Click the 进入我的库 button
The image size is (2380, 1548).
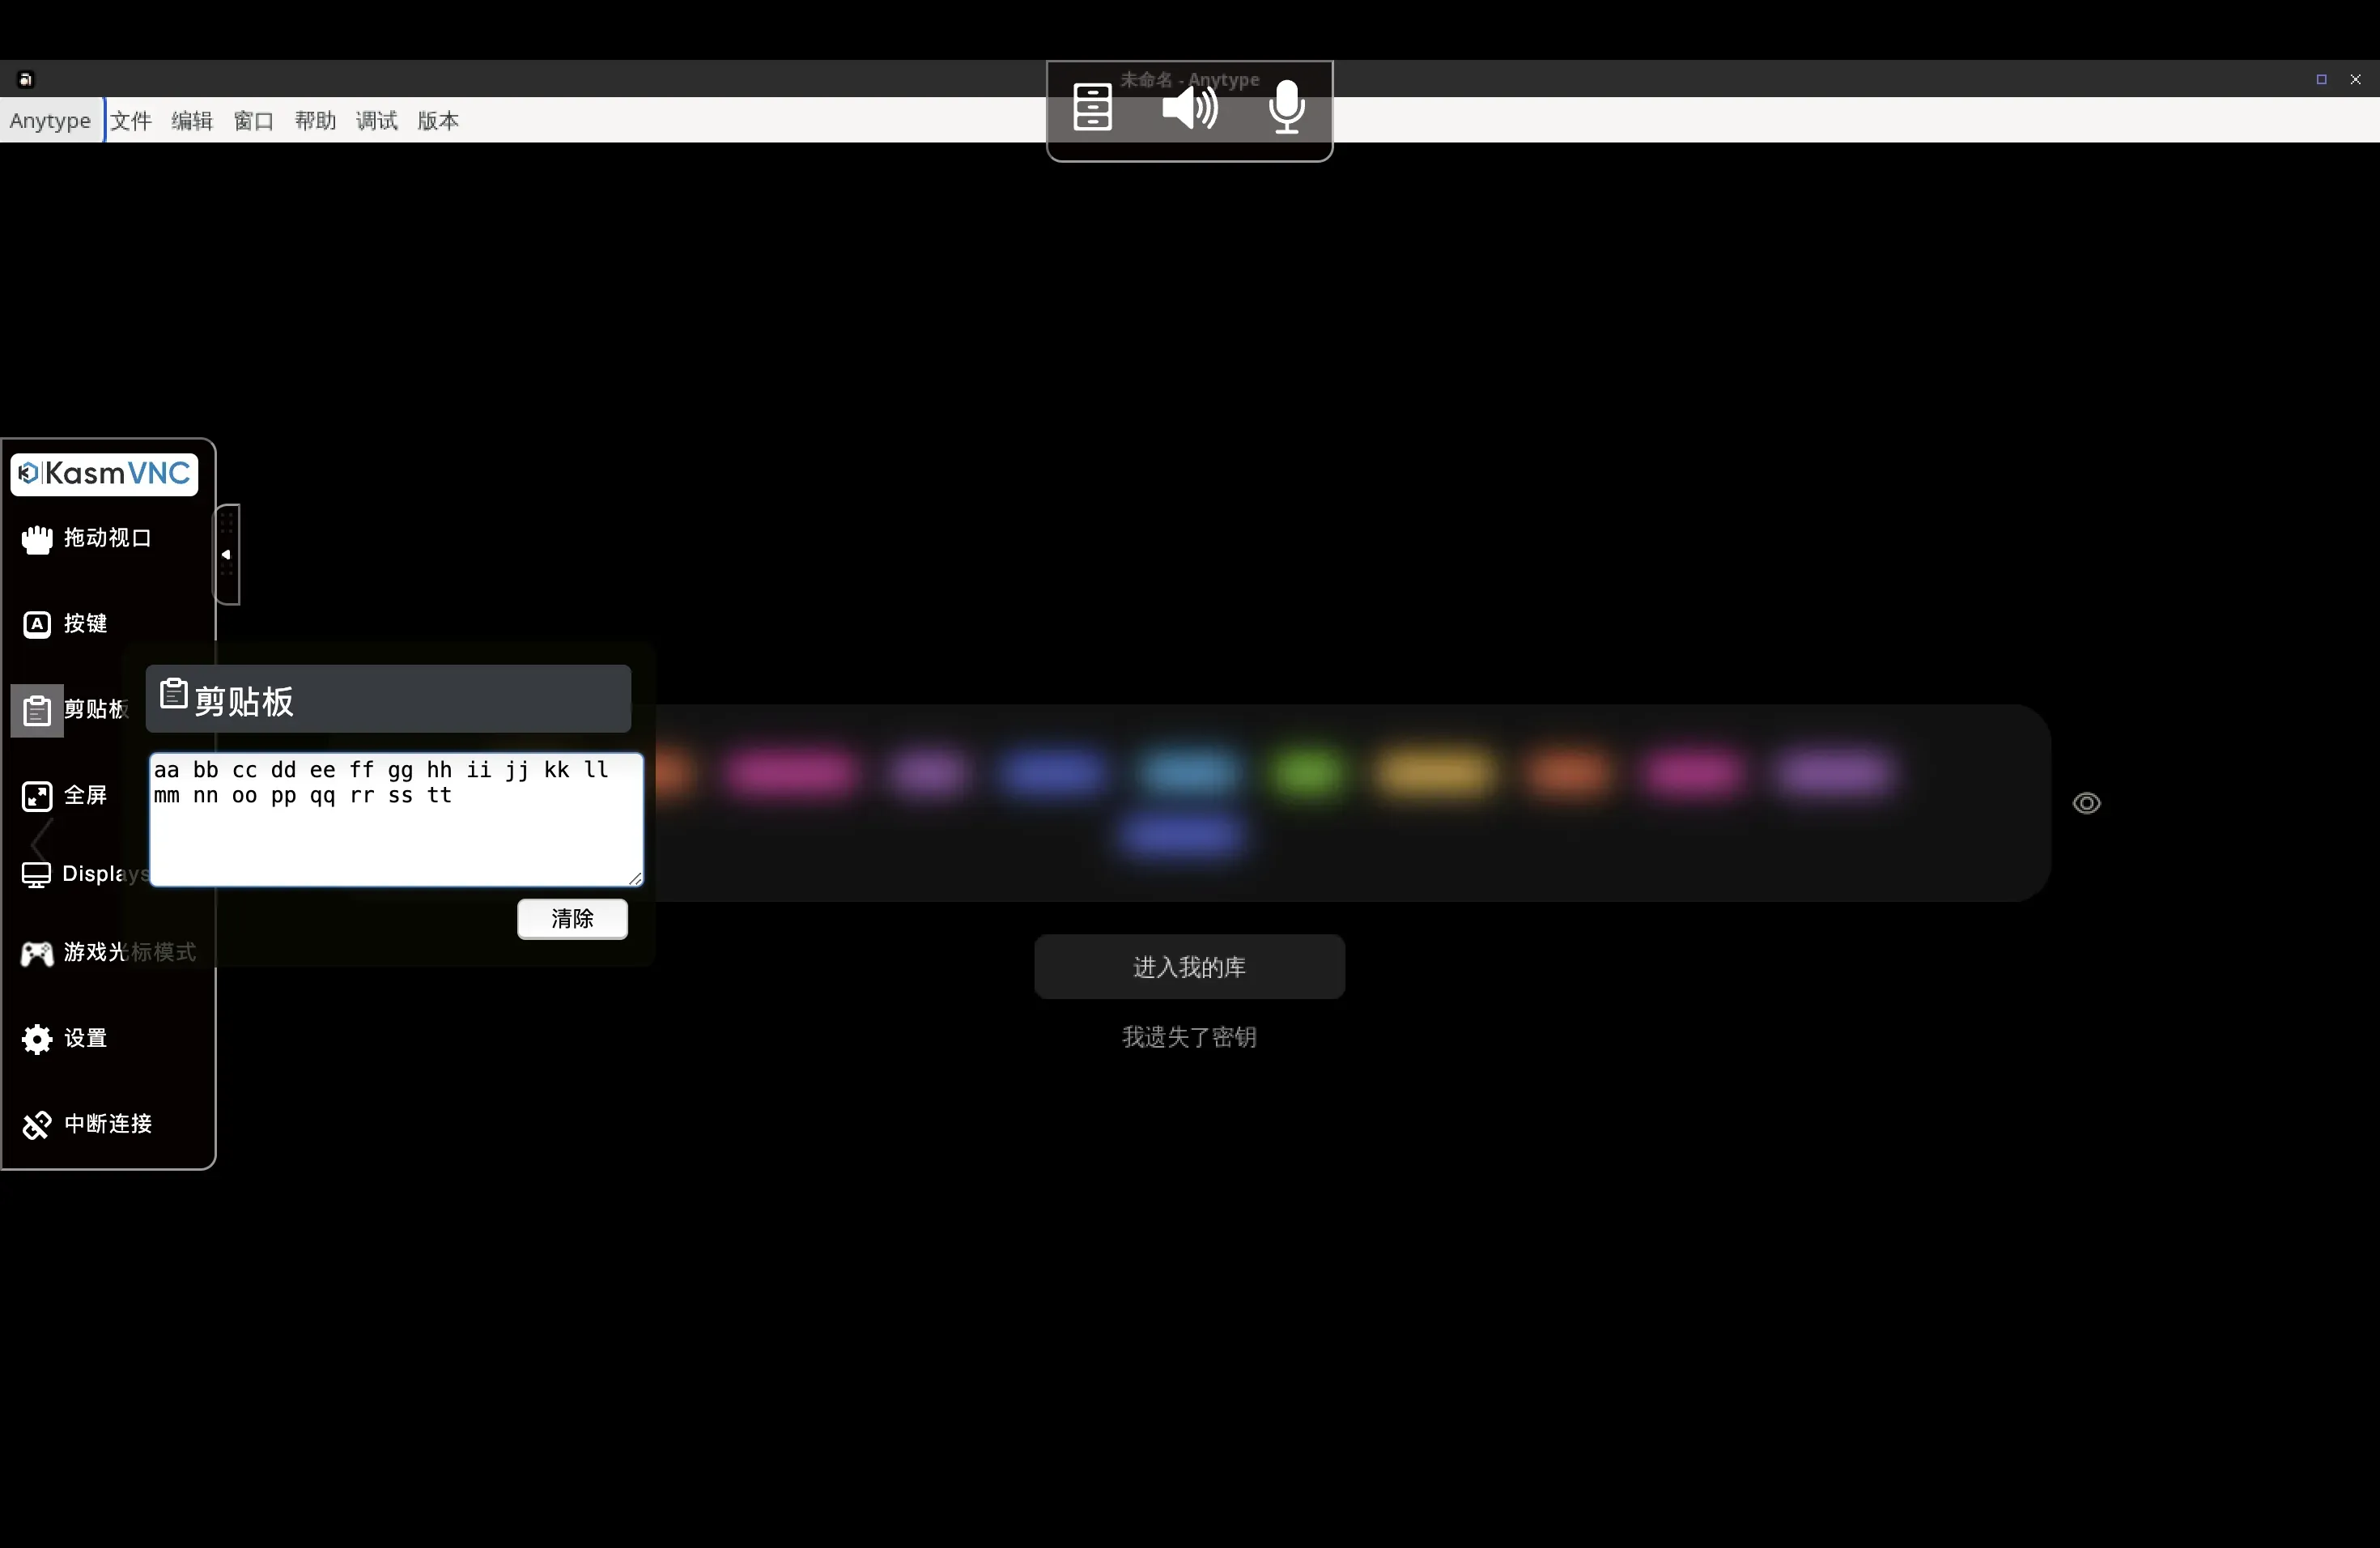point(1189,967)
